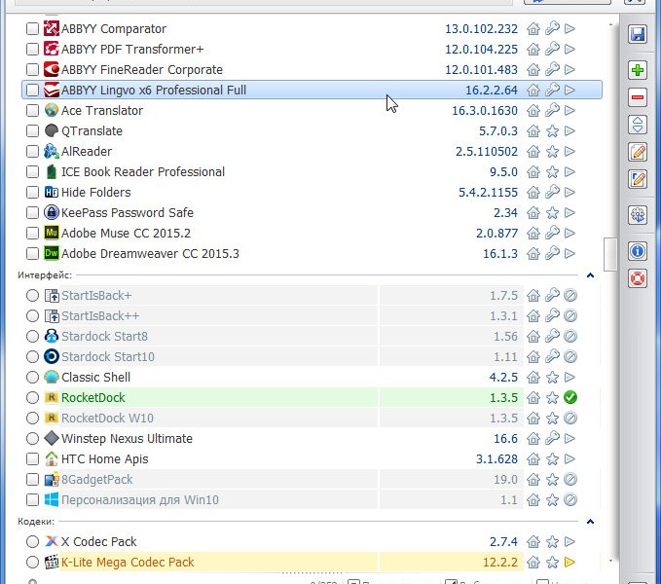Click star icon for QTranslate

pos(552,131)
